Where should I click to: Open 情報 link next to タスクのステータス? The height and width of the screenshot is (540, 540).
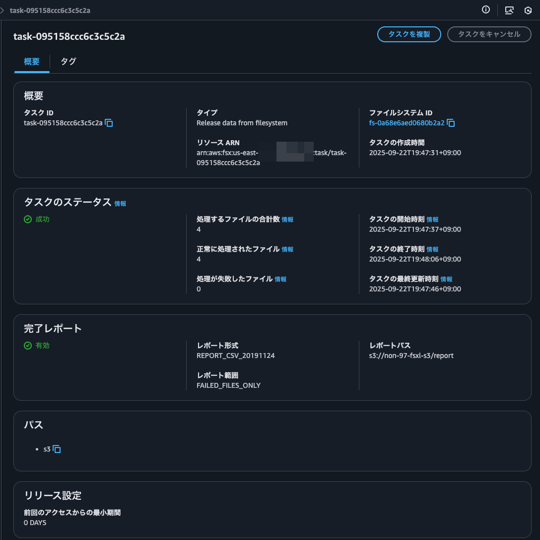pyautogui.click(x=120, y=203)
